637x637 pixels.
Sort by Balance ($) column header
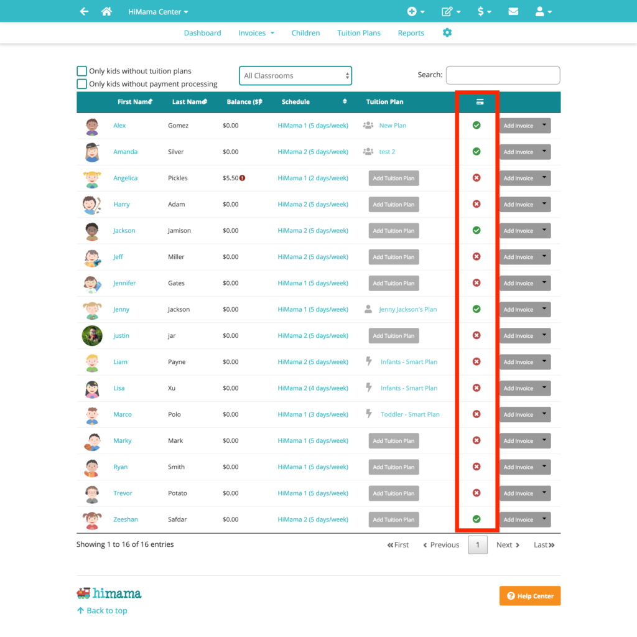tap(244, 101)
